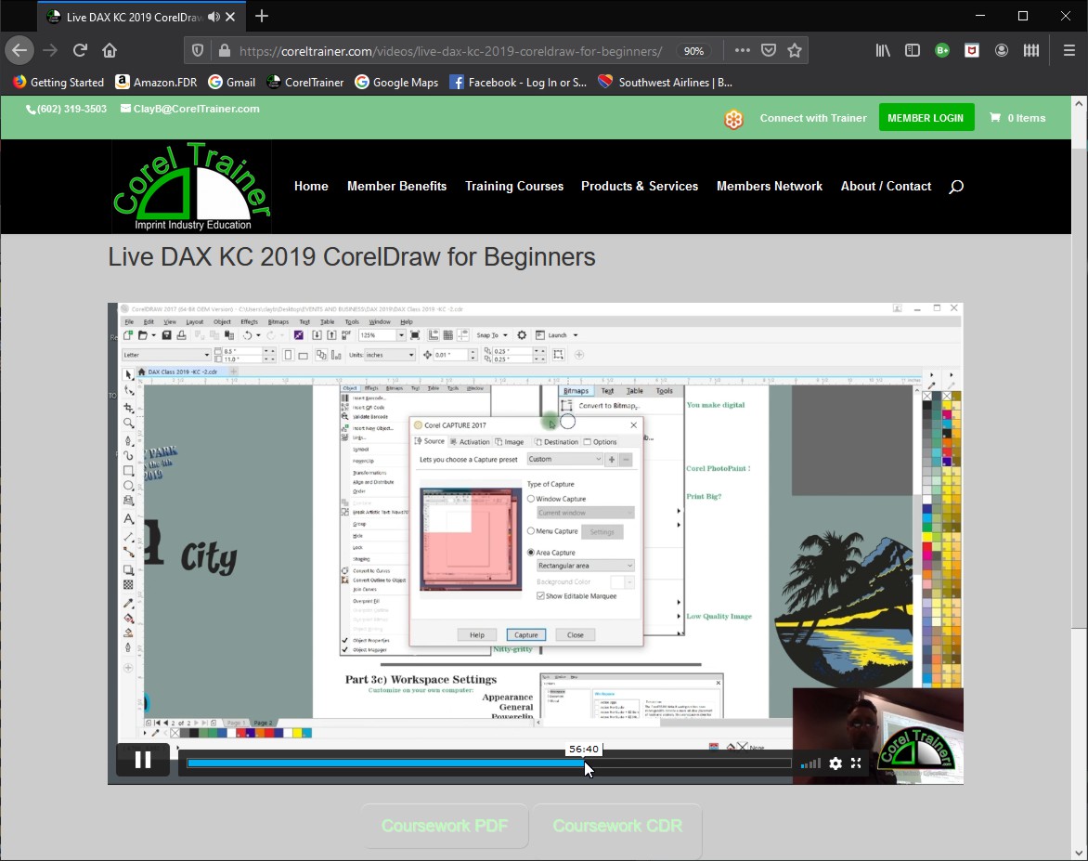The width and height of the screenshot is (1088, 861).
Task: Reset the 90% zoom level indicator
Action: [693, 51]
